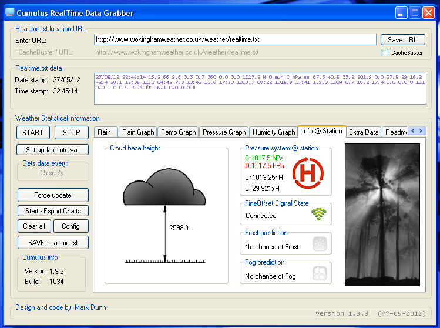Click the green FineOffset signal icon

(318, 215)
